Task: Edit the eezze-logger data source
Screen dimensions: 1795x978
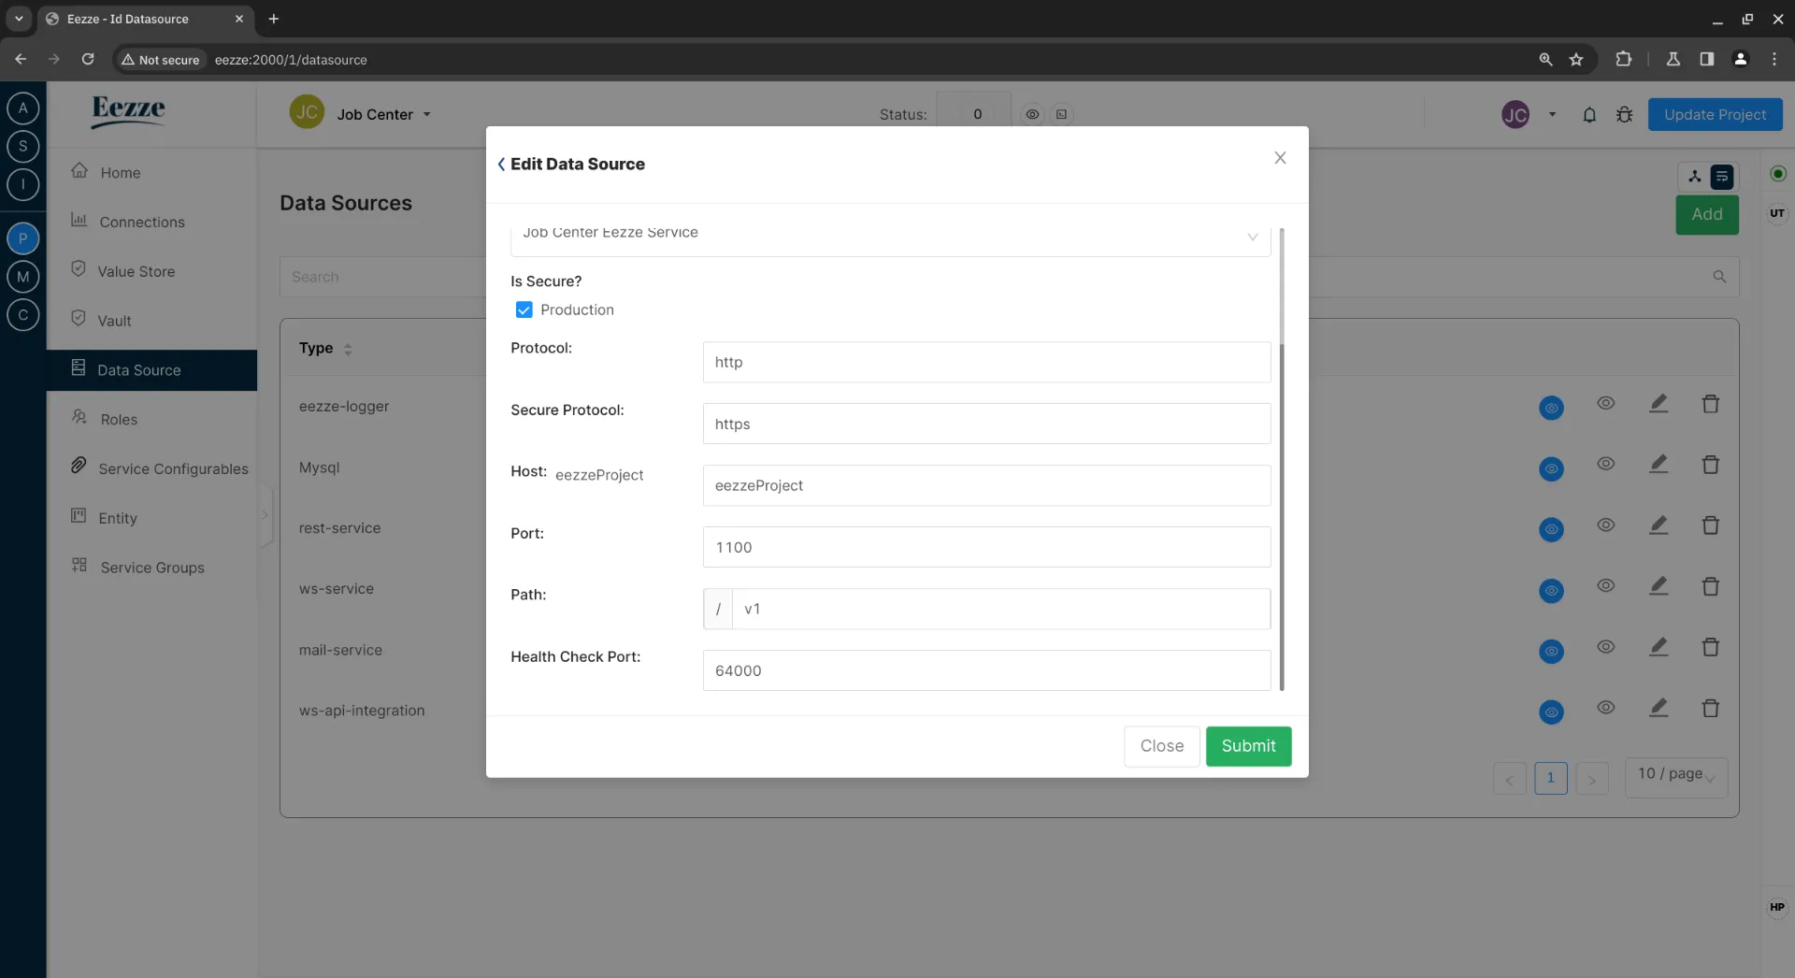Action: pyautogui.click(x=1659, y=403)
